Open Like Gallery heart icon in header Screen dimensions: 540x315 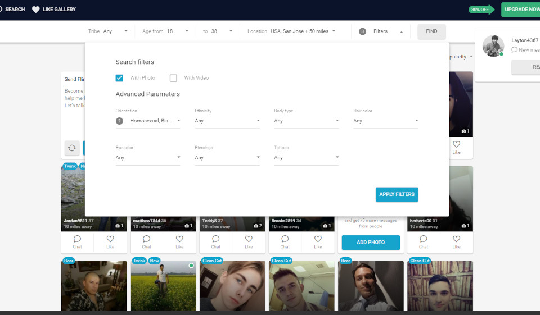point(36,10)
